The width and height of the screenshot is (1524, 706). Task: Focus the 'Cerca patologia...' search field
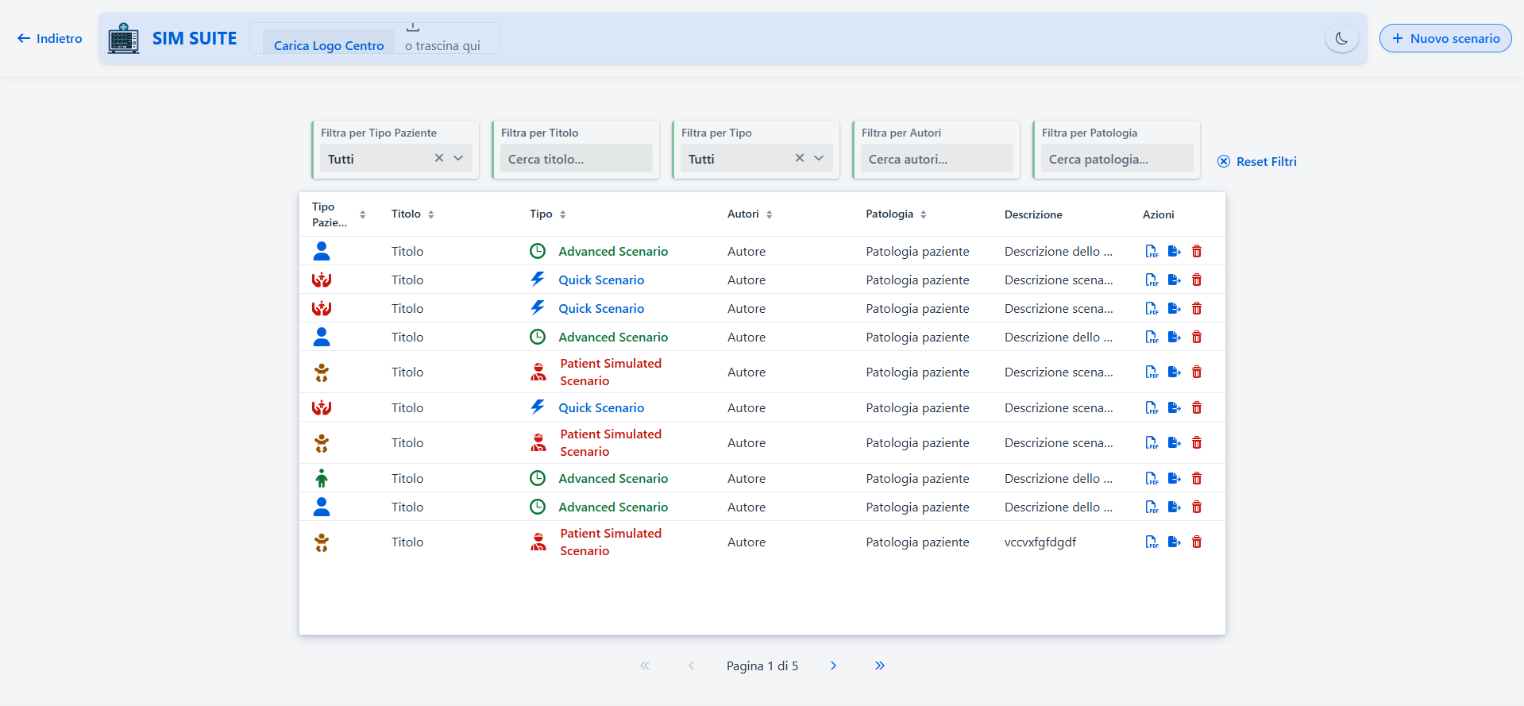1117,158
